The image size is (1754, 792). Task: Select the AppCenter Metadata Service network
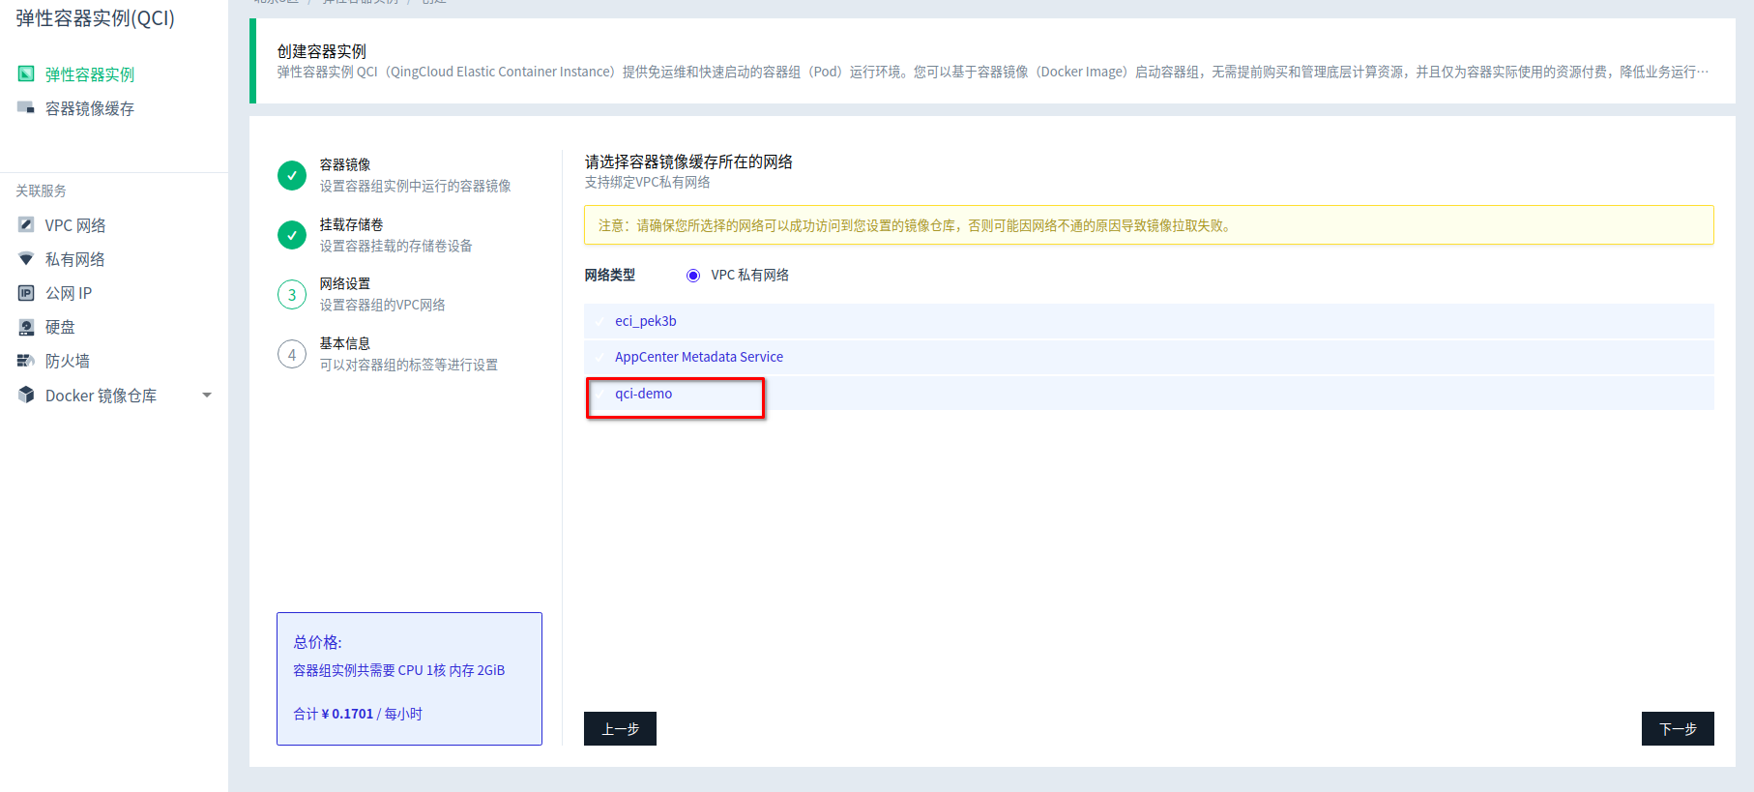click(1149, 357)
